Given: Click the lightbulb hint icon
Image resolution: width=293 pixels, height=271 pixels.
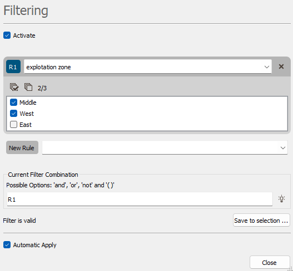Looking at the screenshot, I should (x=281, y=199).
